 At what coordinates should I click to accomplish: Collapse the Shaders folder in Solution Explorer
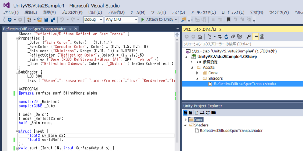197,79
